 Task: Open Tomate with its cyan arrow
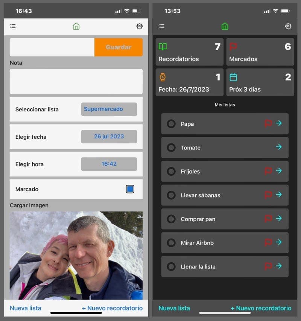coord(279,147)
